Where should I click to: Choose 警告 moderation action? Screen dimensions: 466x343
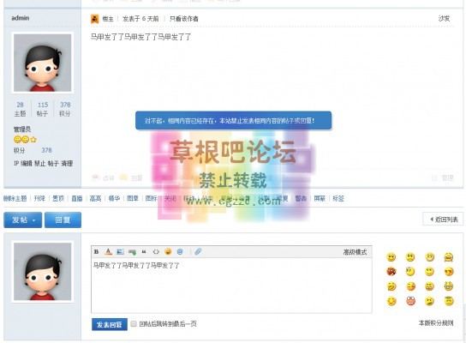(301, 198)
